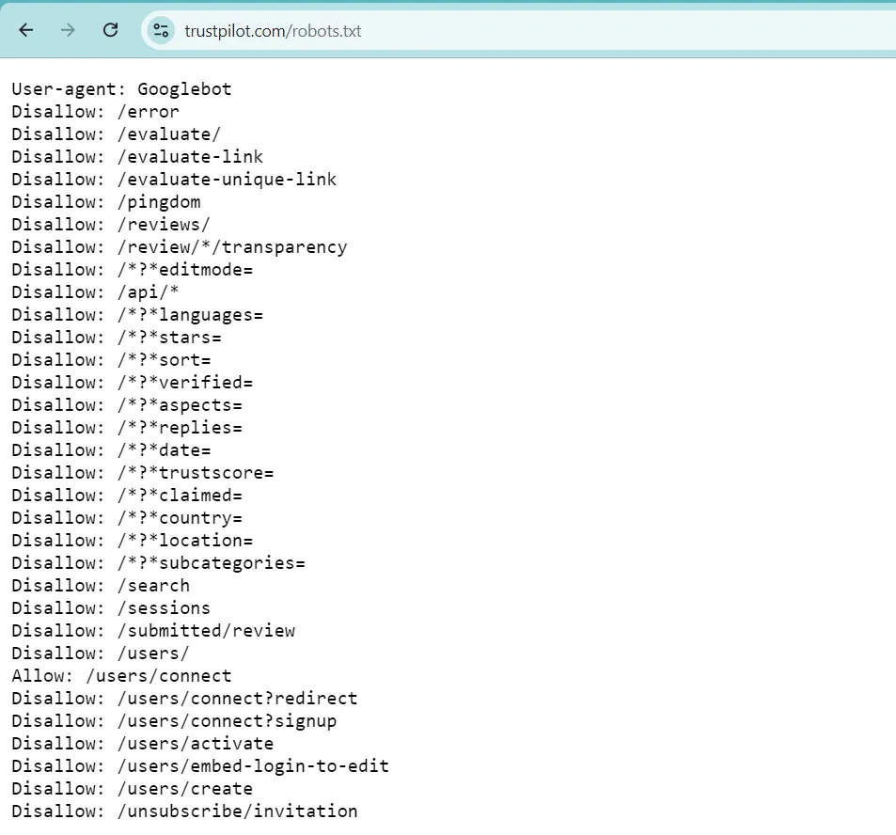Click the '/review/*/transparency' rule
The height and width of the screenshot is (835, 896).
click(232, 247)
